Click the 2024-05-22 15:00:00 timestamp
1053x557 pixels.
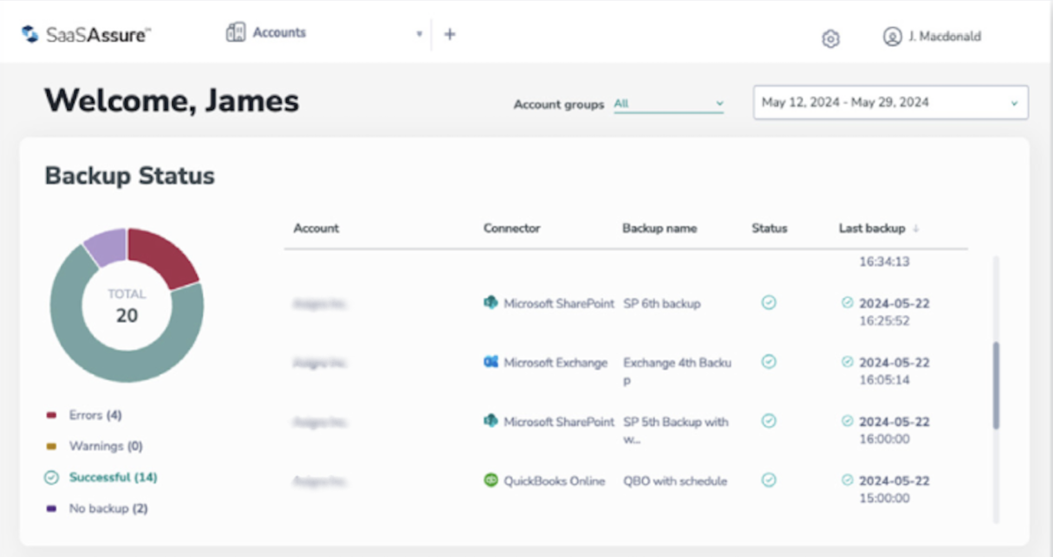click(894, 489)
